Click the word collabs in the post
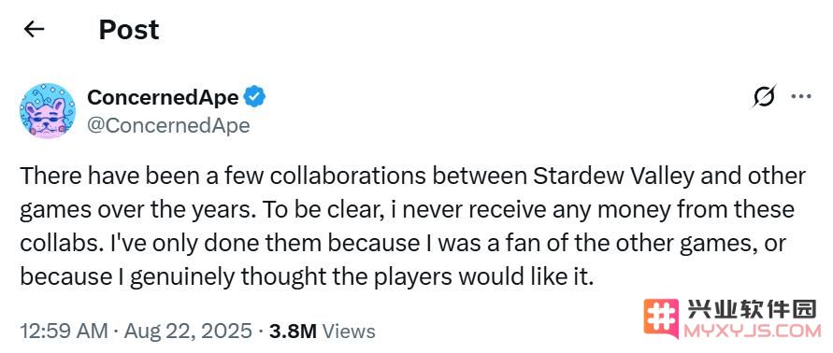 [55, 243]
